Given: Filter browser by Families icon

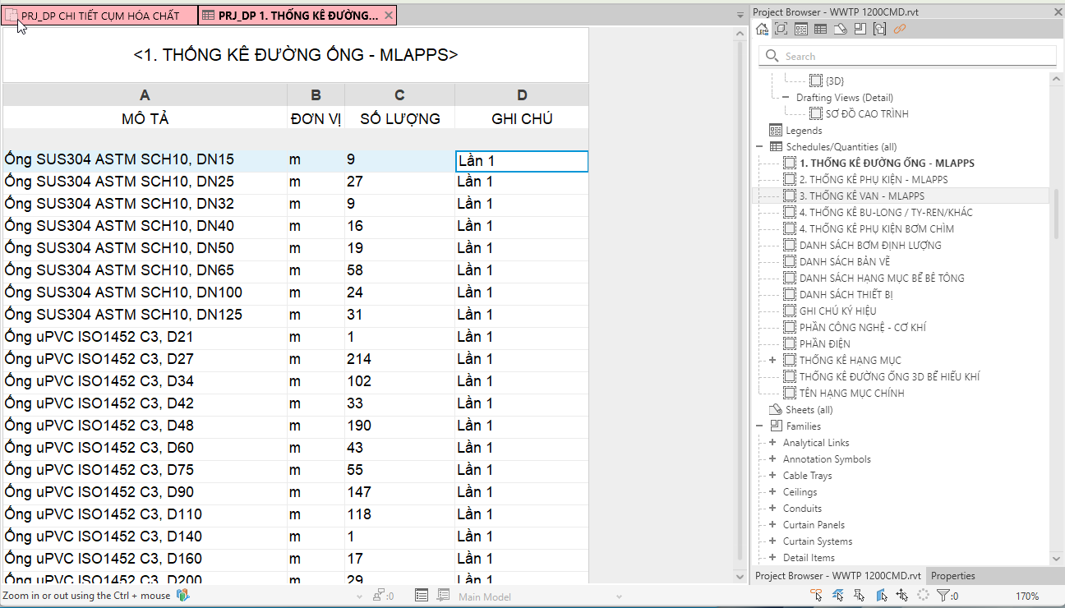Looking at the screenshot, I should [860, 30].
